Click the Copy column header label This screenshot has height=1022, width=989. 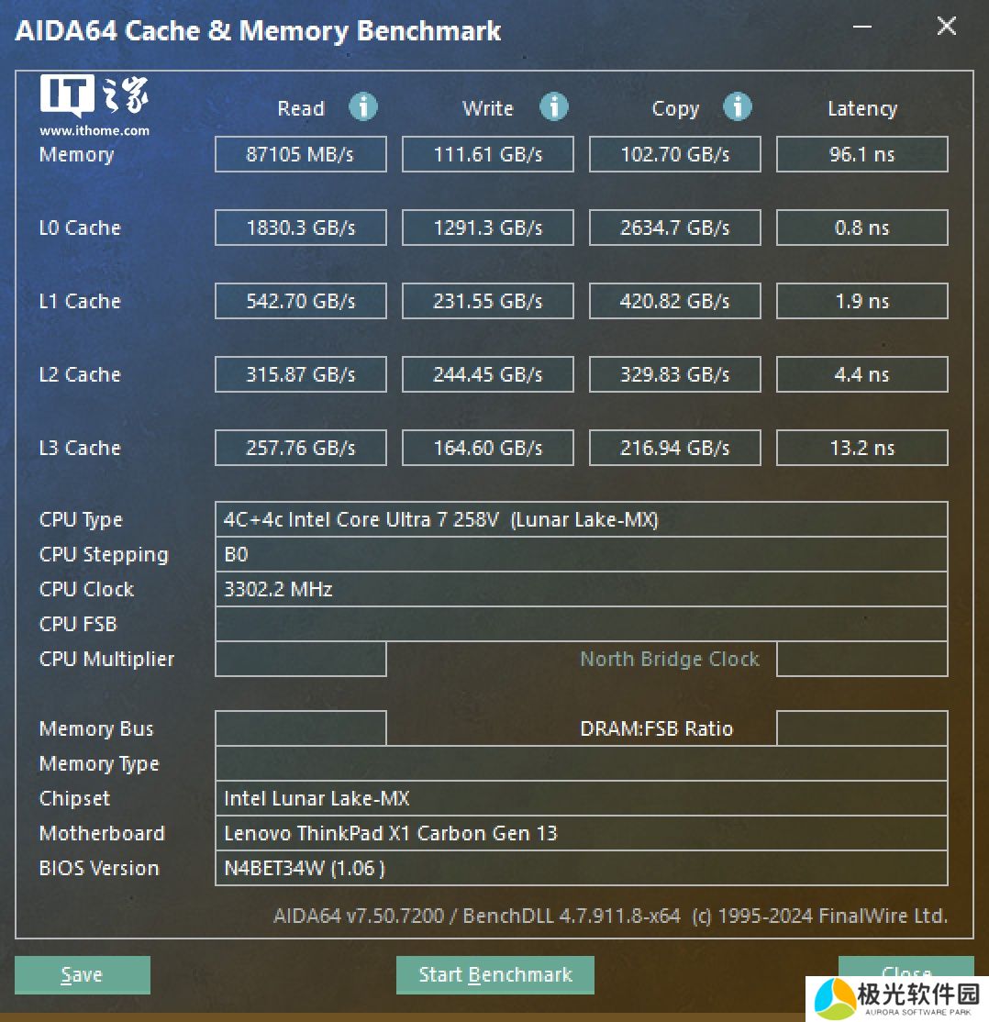[x=675, y=109]
